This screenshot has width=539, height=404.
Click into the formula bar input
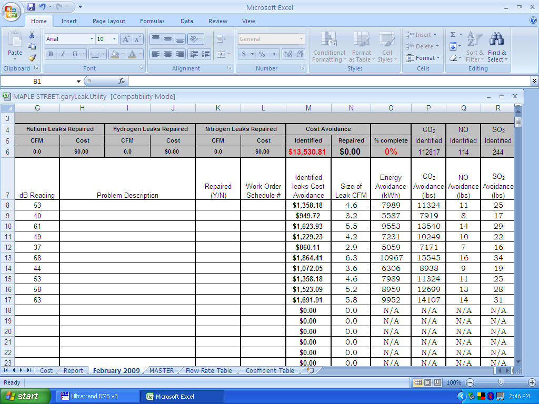coord(330,82)
